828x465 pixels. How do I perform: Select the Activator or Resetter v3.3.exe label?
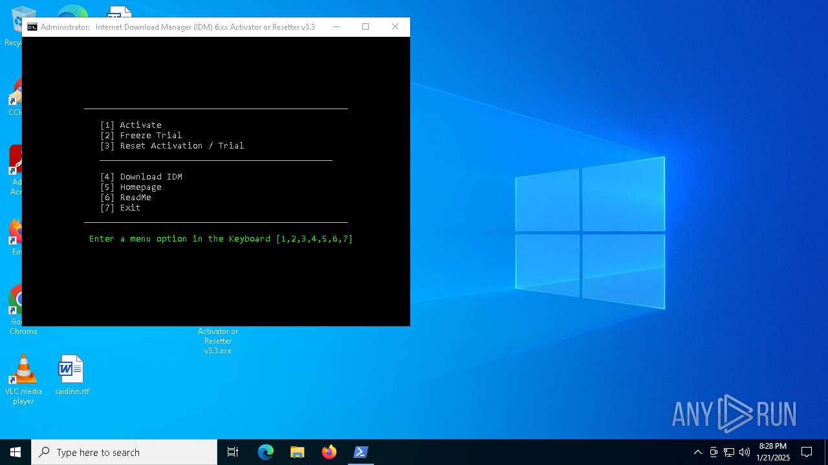(x=218, y=341)
